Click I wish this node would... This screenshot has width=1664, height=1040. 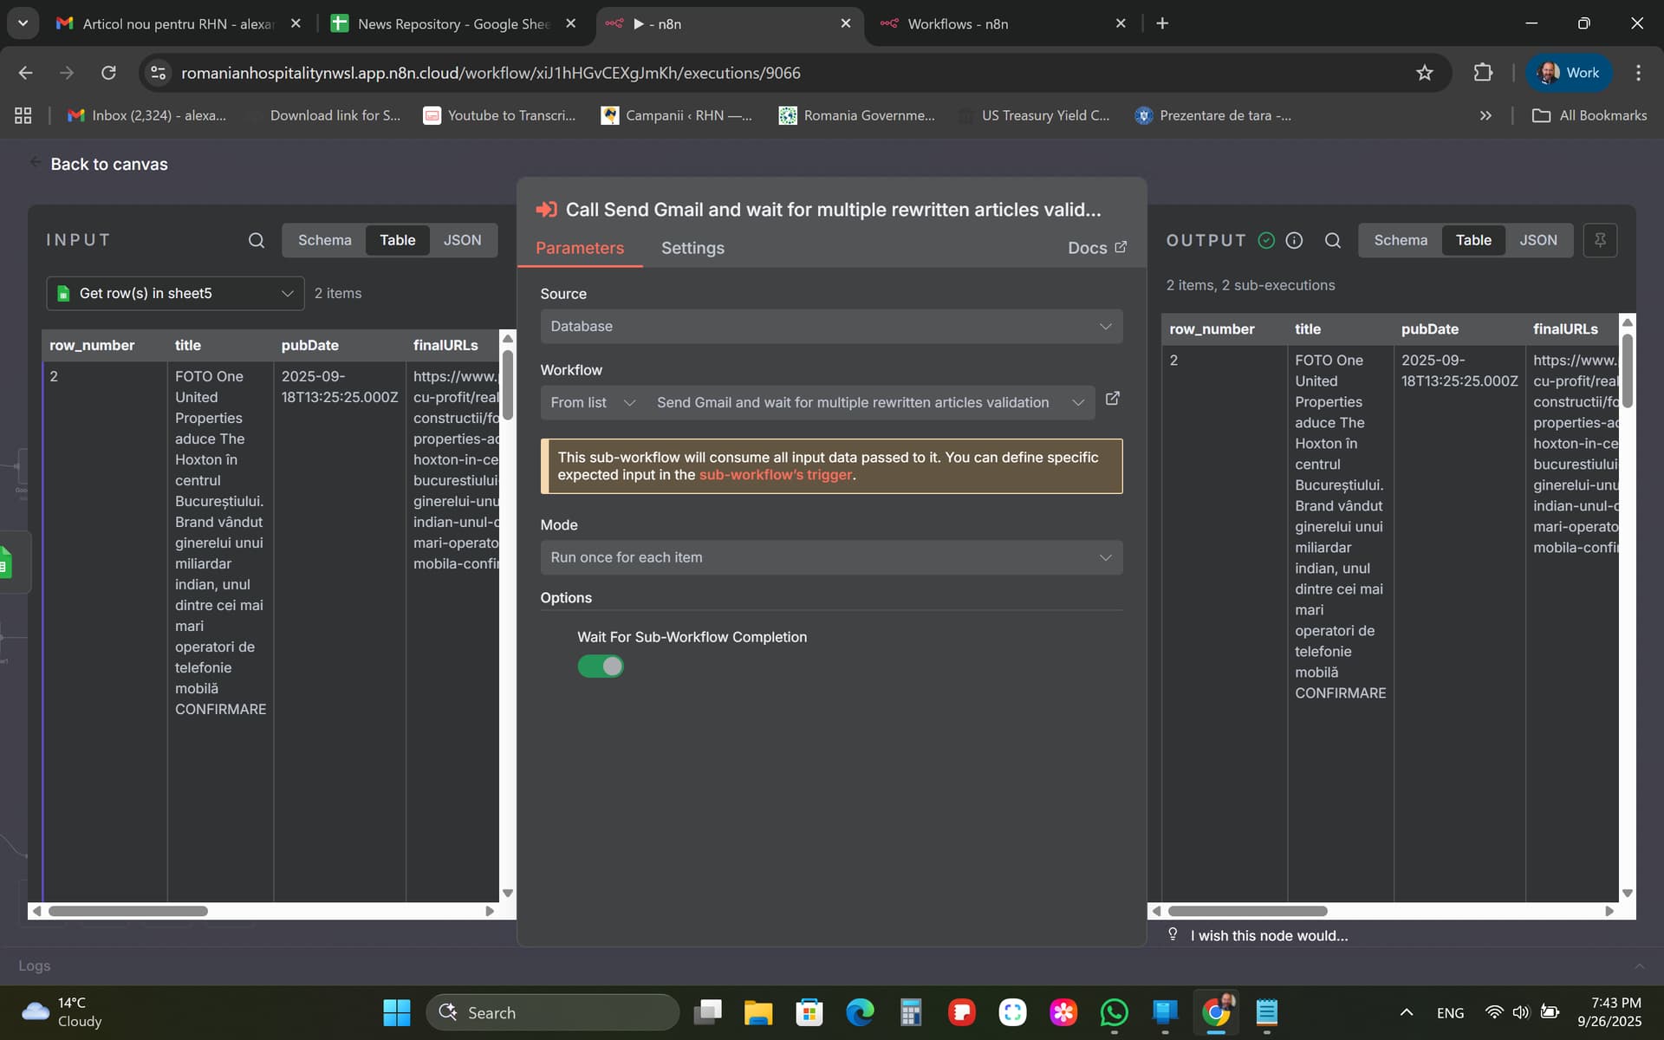pos(1268,935)
